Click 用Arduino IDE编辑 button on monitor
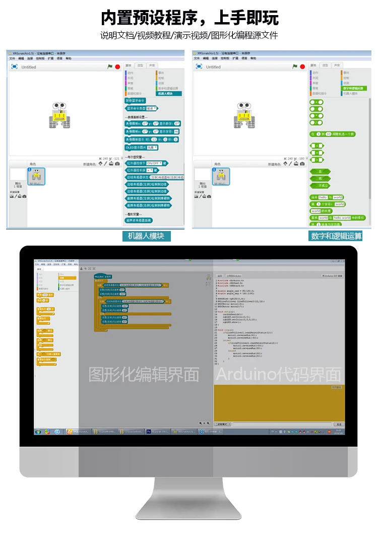The height and width of the screenshot is (535, 378). pos(332,276)
